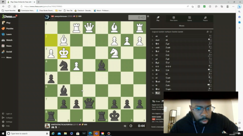Open the Puzzles section in the sidebar
The height and width of the screenshot is (136, 243).
8,29
